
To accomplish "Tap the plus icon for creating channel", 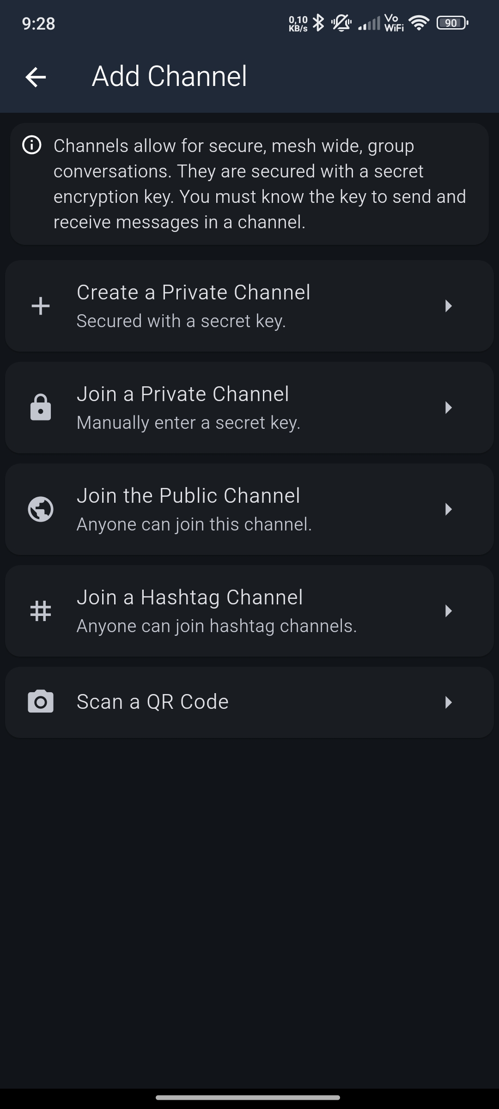I will (x=41, y=306).
